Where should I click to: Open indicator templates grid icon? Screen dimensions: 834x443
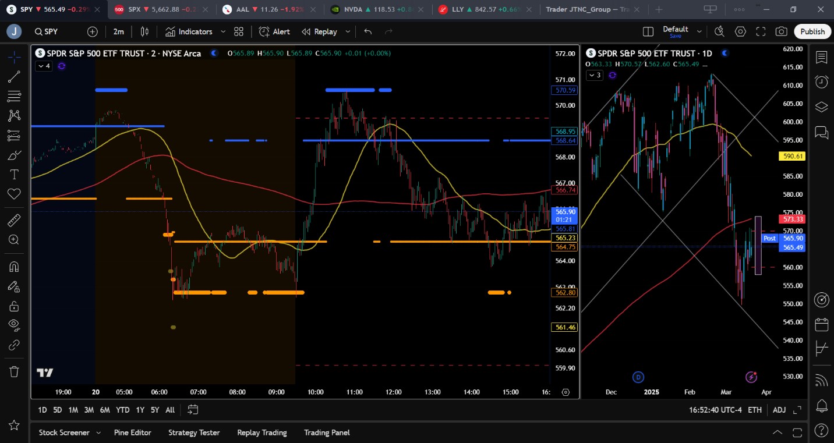[x=239, y=31]
